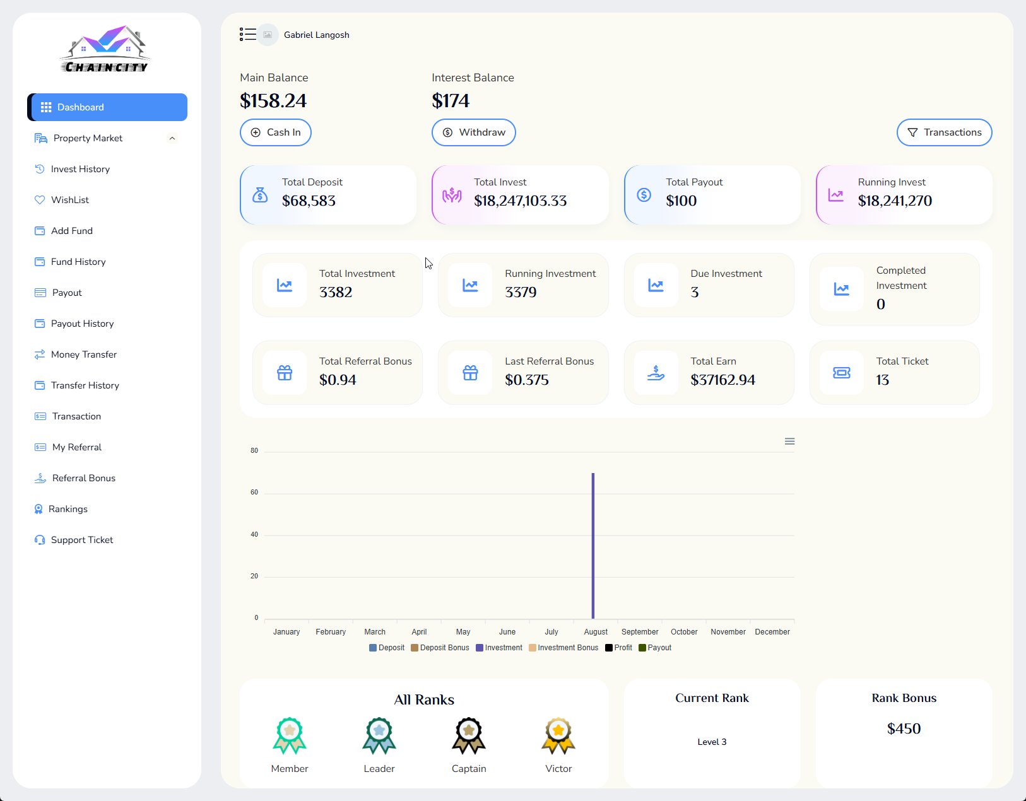The width and height of the screenshot is (1026, 801).
Task: Select the Victor rank badge
Action: click(558, 736)
